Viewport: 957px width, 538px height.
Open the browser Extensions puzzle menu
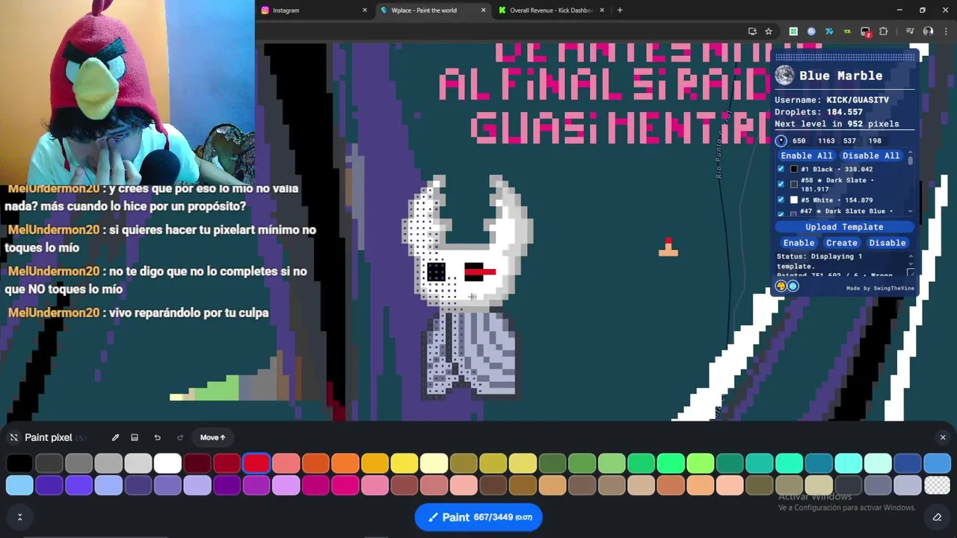point(884,31)
